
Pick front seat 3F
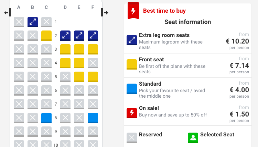93,49
